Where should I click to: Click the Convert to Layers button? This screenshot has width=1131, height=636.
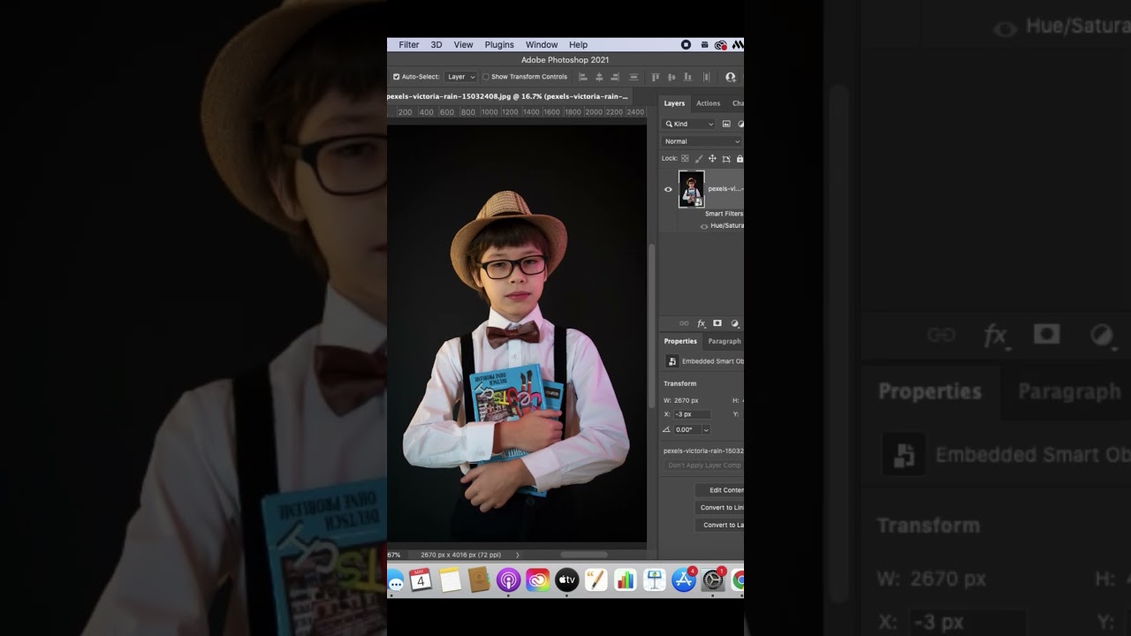tap(719, 525)
